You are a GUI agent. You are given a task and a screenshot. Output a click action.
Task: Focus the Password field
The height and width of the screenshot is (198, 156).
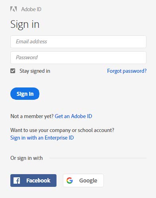[x=78, y=58]
